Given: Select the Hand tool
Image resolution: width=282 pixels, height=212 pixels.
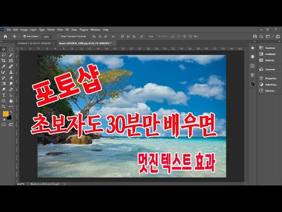Looking at the screenshot, I should click(11, 101).
